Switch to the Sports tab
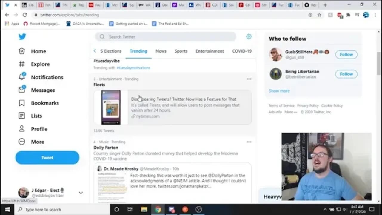382x215 pixels. (181, 51)
